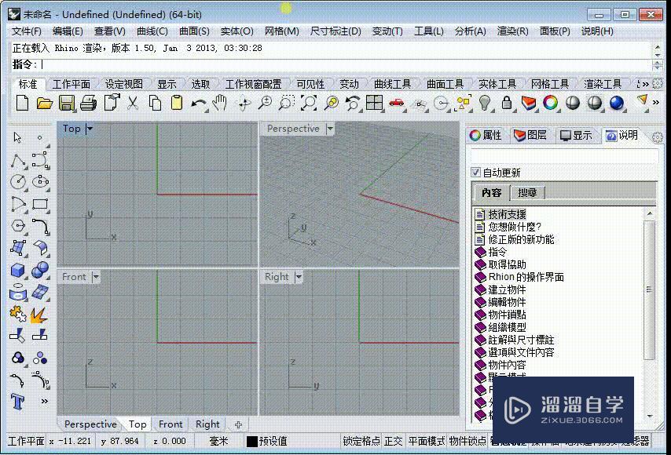This screenshot has width=671, height=455.
Task: Save the model with the floppy icon
Action: pos(67,104)
